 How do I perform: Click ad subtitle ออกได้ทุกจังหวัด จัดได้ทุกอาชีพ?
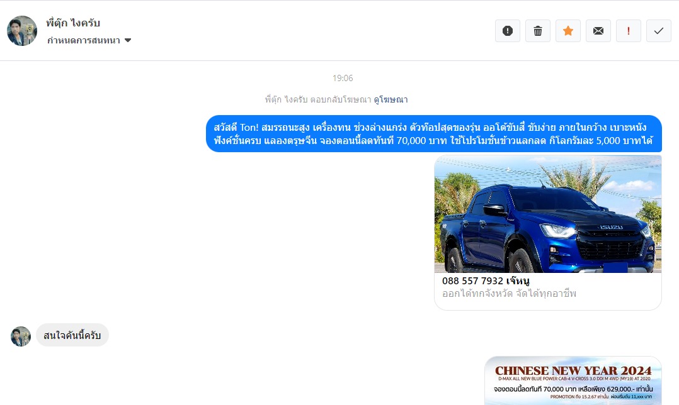[509, 294]
